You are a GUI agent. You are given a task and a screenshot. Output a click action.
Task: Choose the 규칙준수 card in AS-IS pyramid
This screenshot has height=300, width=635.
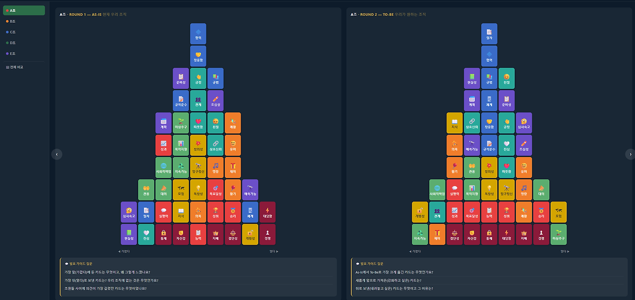click(x=181, y=100)
